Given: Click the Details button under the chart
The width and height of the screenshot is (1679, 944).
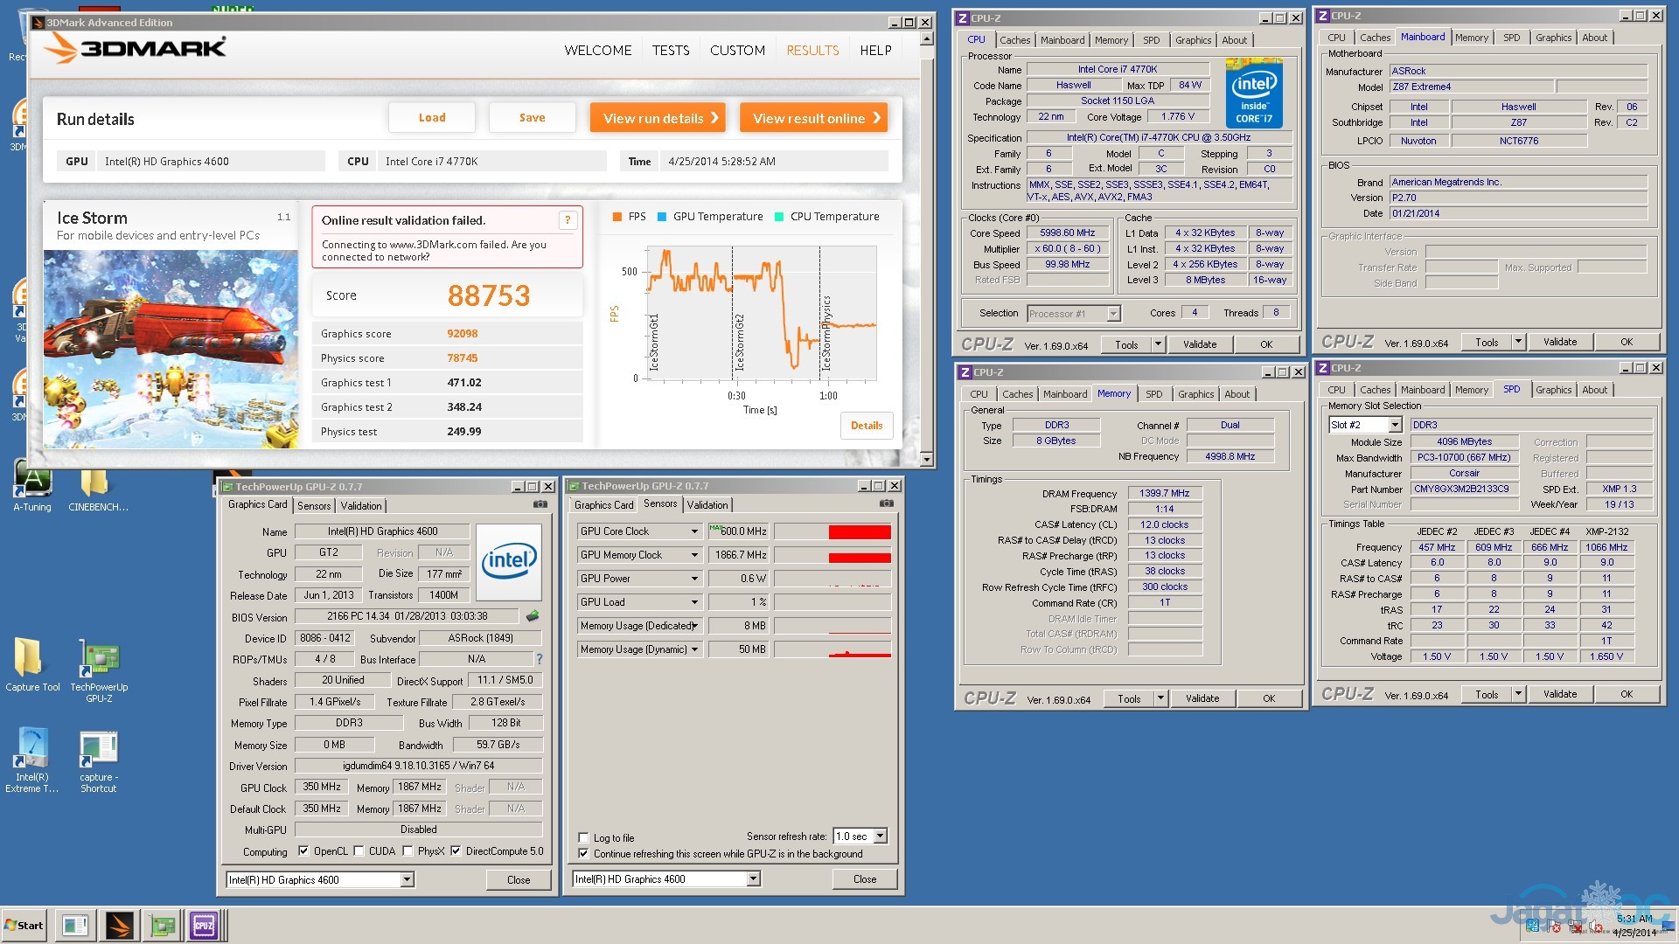Looking at the screenshot, I should 866,426.
